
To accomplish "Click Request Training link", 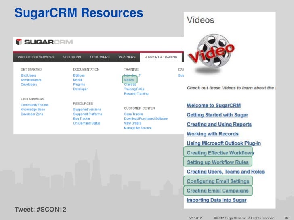I will click(136, 94).
